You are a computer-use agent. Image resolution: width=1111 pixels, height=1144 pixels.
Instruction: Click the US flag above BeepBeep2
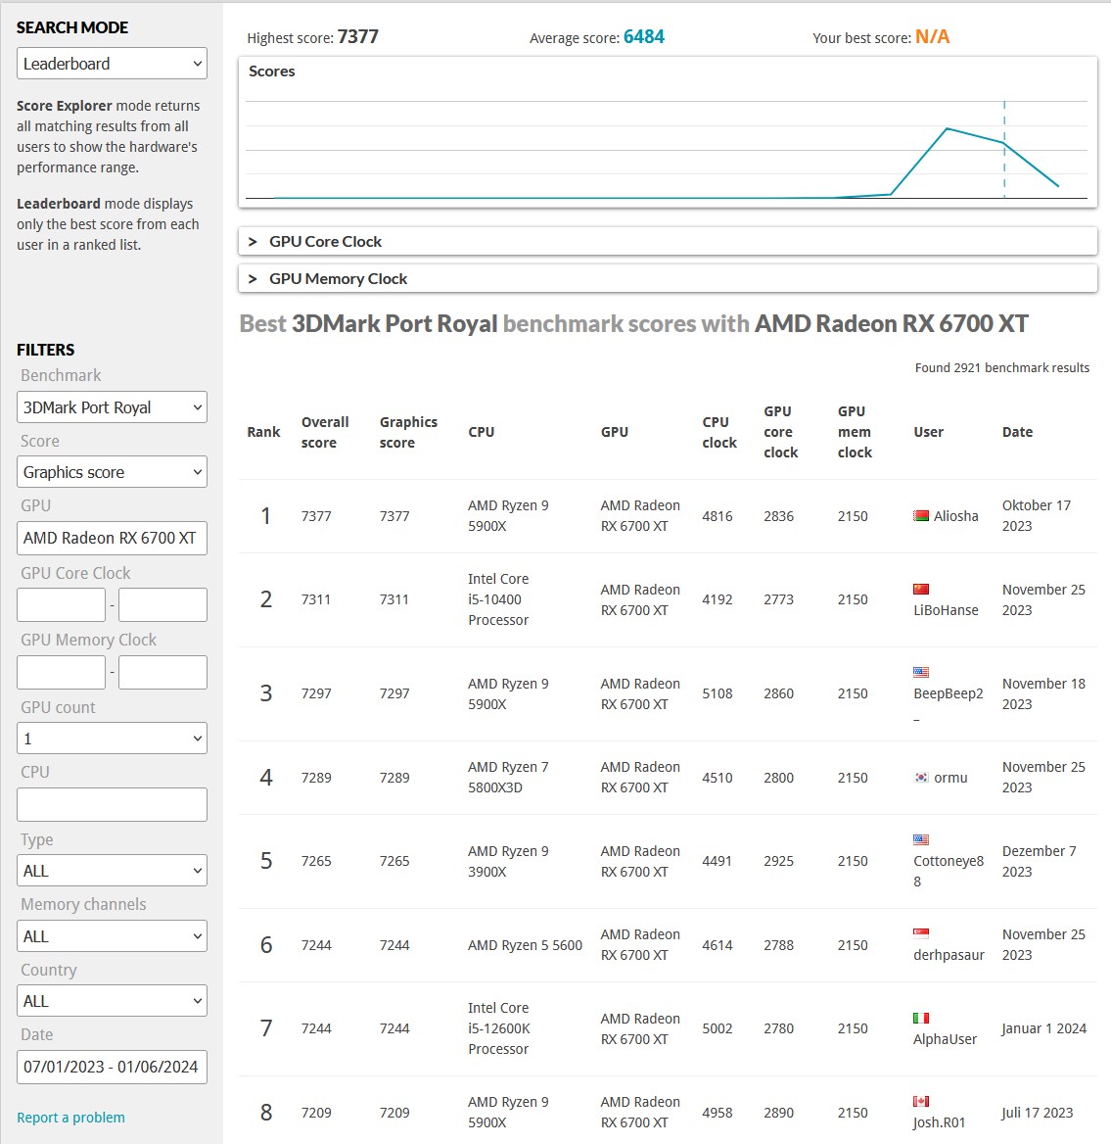921,672
